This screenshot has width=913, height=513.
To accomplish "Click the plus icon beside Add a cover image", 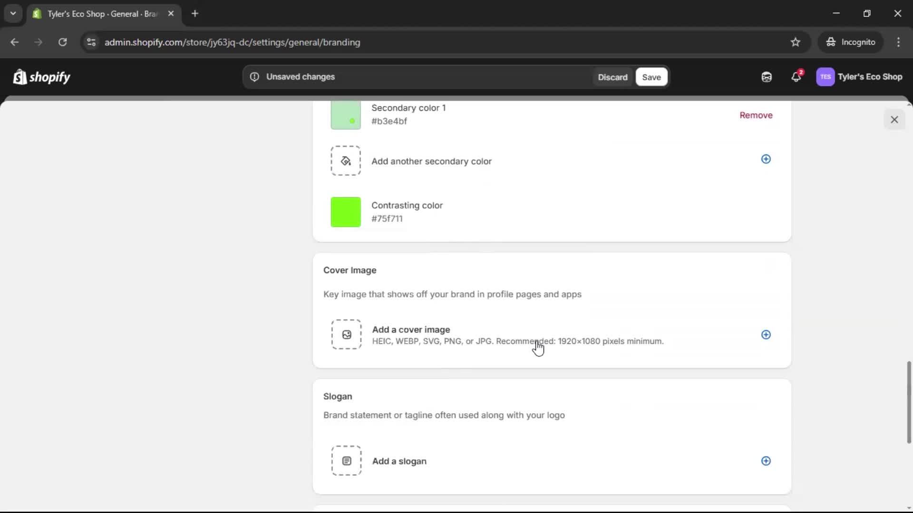I will point(766,334).
